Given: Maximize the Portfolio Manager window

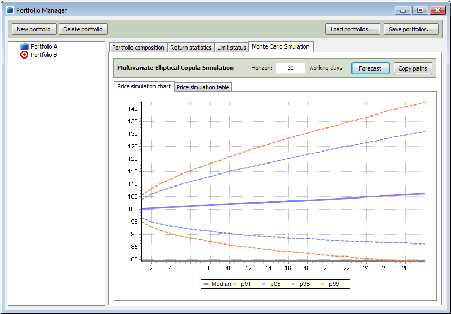Looking at the screenshot, I should click(x=420, y=10).
